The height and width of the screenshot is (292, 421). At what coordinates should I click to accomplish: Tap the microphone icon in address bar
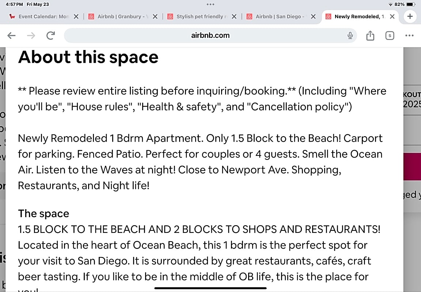click(350, 35)
